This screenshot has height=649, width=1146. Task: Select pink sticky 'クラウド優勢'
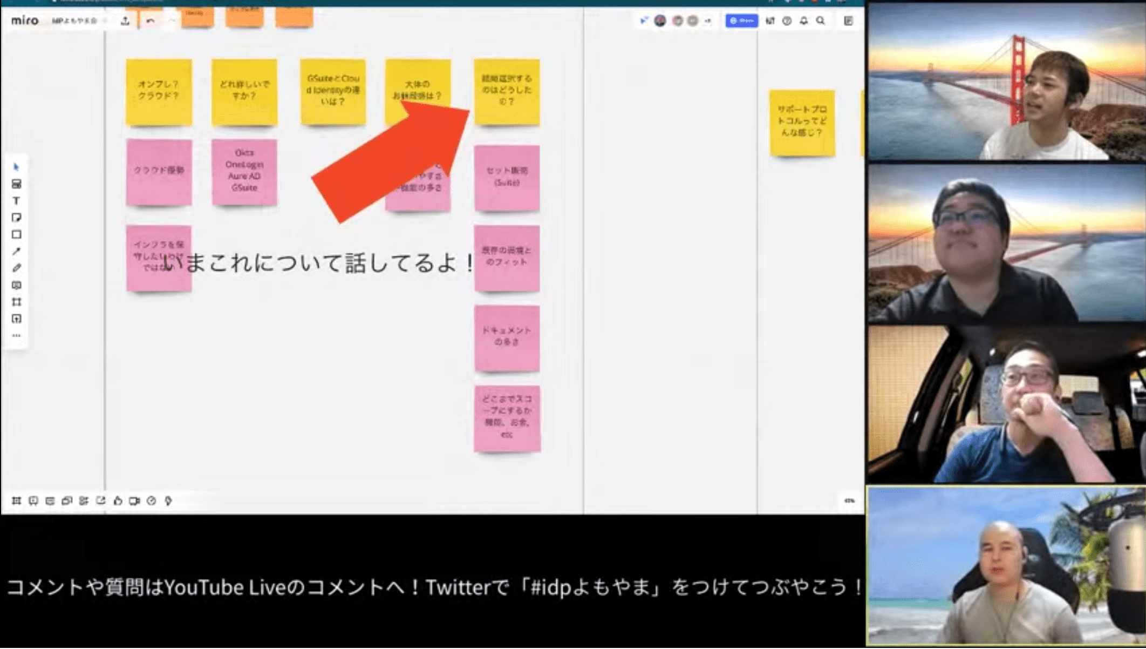point(159,172)
